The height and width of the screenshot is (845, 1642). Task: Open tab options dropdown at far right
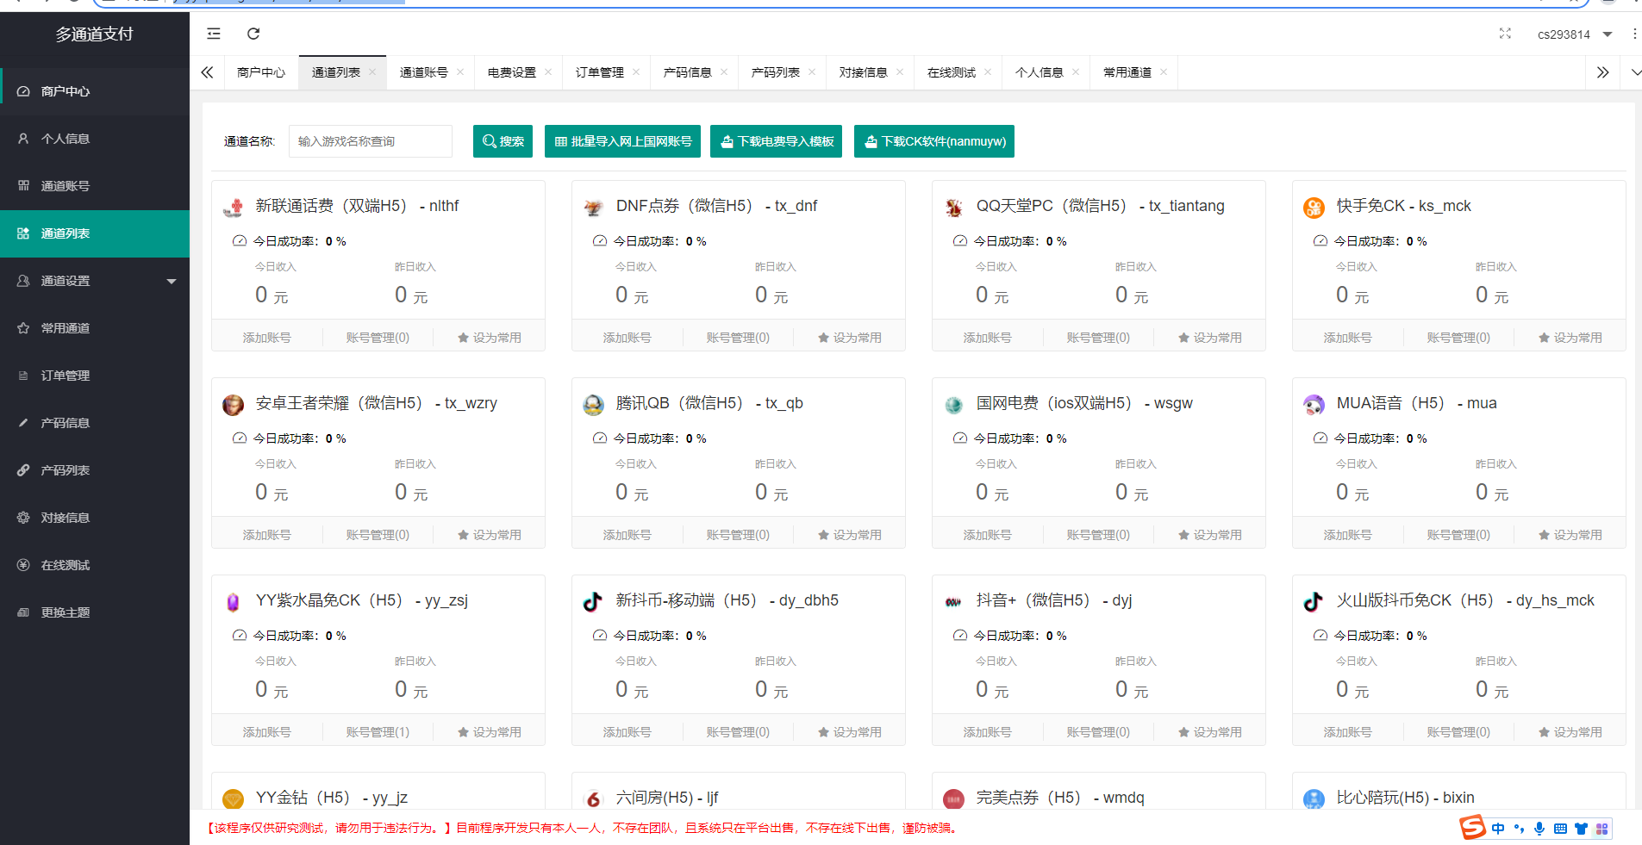(x=1635, y=72)
